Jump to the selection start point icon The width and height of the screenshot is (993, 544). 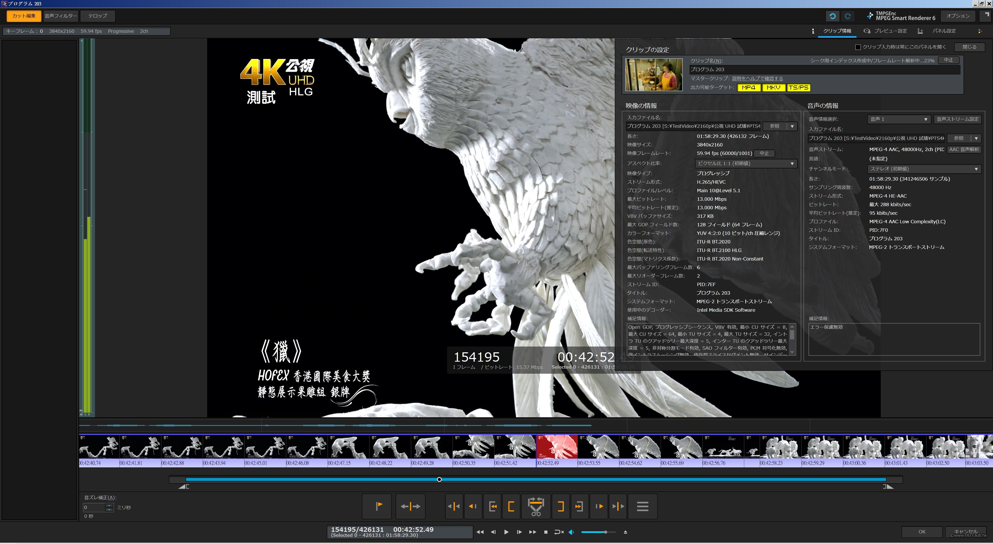tap(492, 506)
